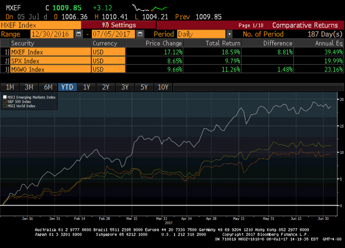Click SPX total return 9.79%

[232, 61]
